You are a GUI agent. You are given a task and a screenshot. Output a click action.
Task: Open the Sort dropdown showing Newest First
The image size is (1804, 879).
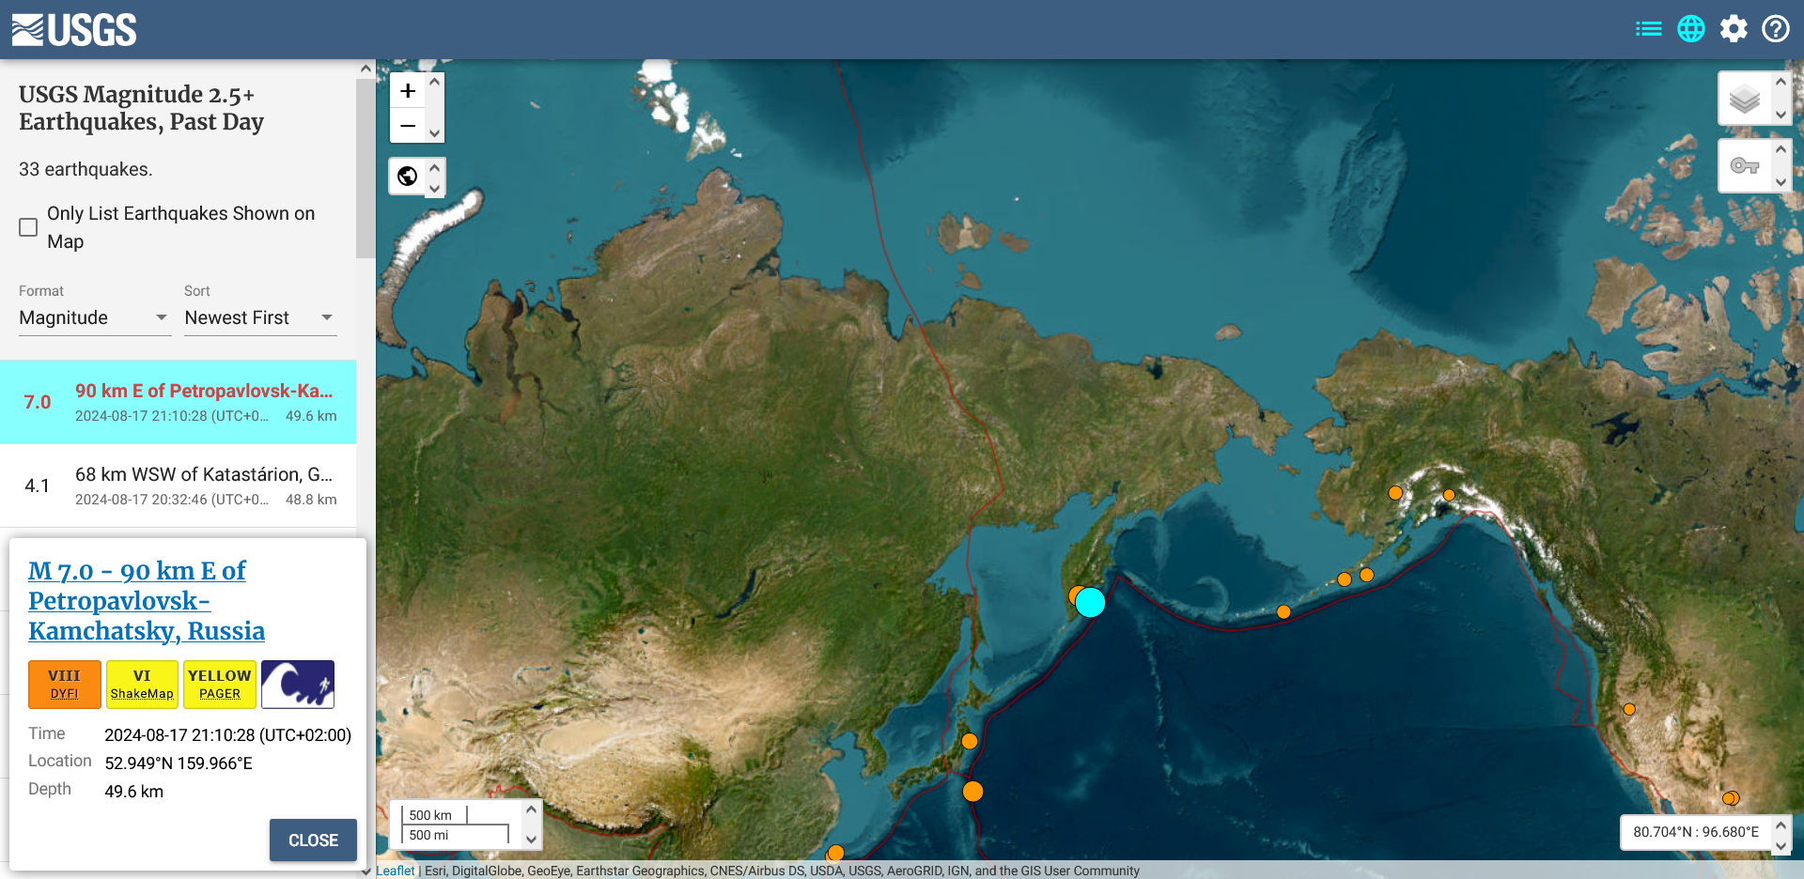pos(259,317)
